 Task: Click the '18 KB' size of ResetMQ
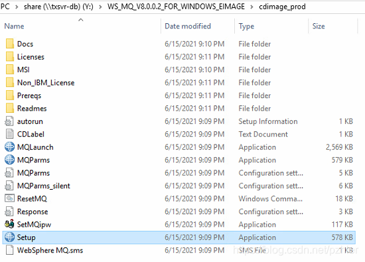point(344,198)
